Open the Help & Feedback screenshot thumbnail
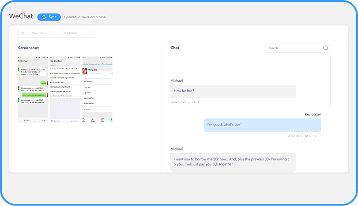 tap(65, 89)
